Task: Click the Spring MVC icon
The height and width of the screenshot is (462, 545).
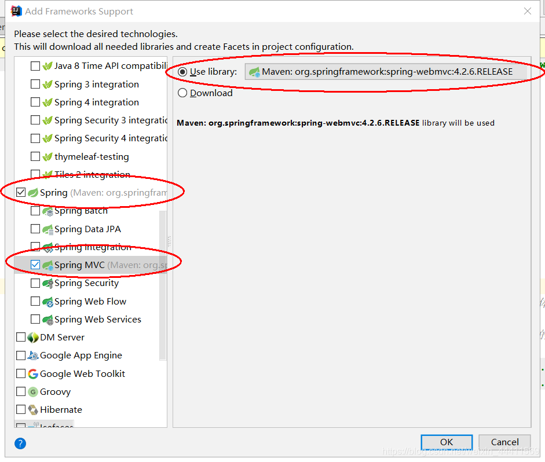Action: 47,265
